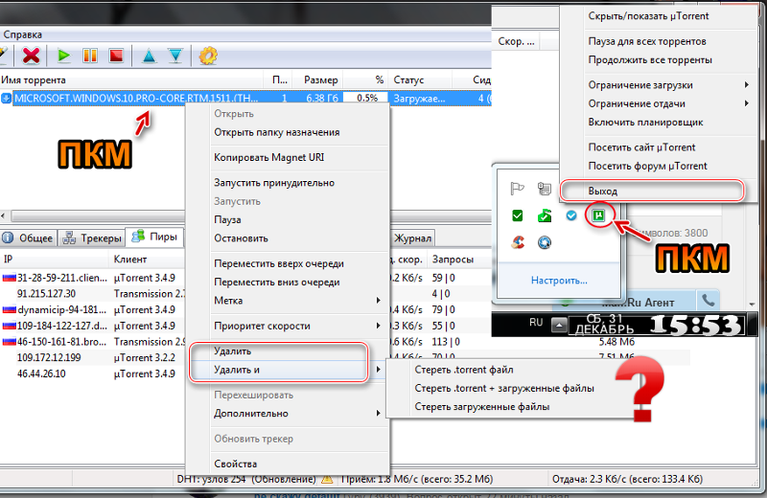Click the green checkmark tray icon
Screen dimensions: 767x498
point(517,215)
